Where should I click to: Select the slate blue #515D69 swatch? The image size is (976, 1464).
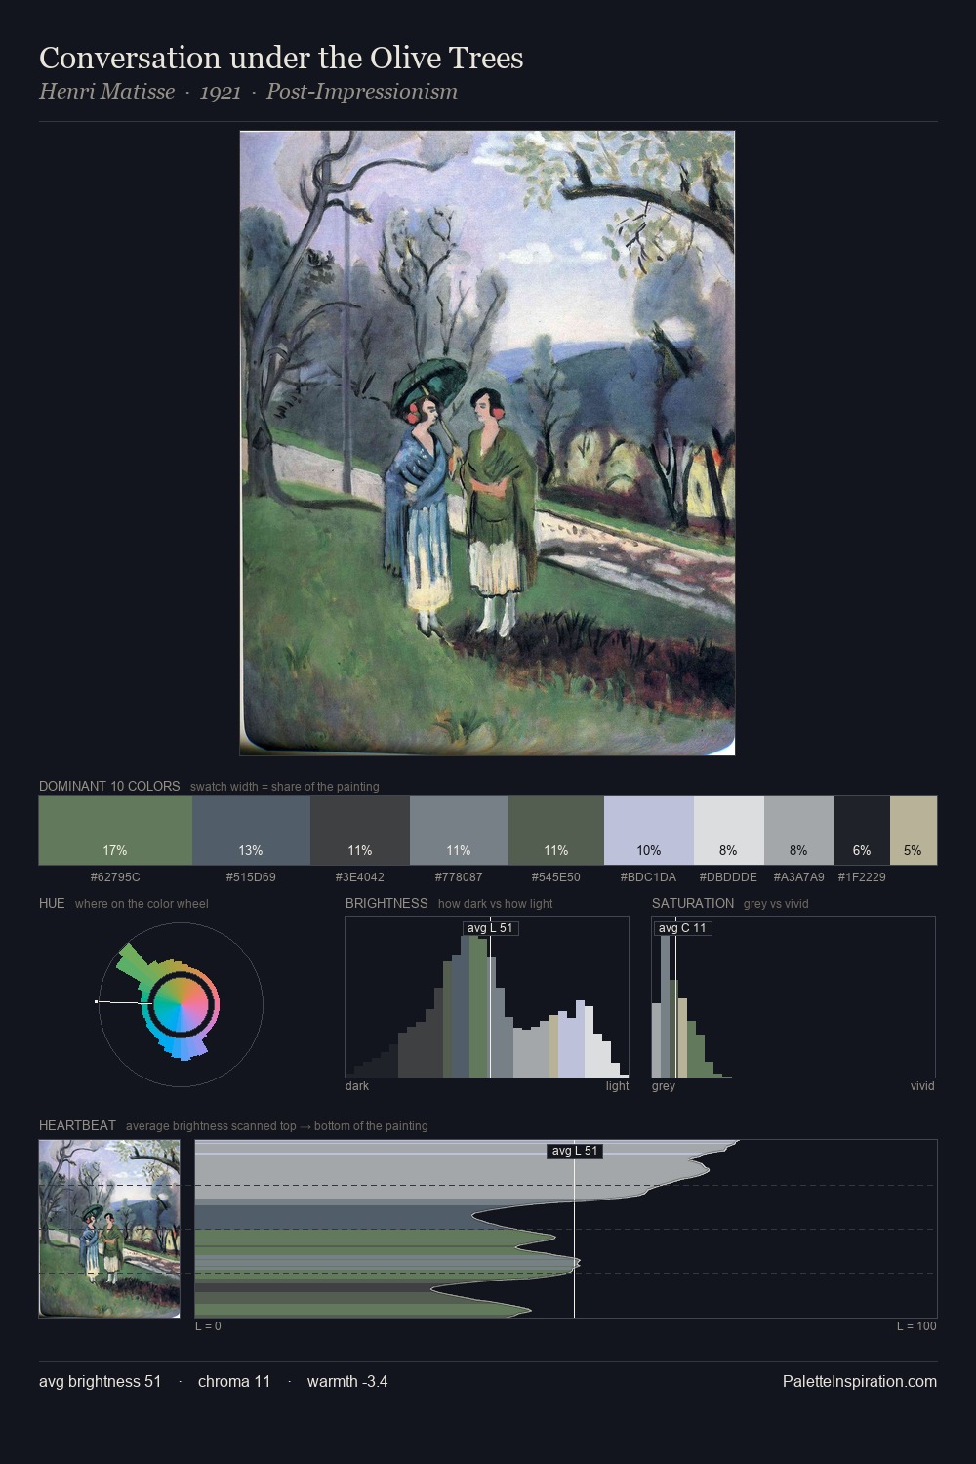251,831
